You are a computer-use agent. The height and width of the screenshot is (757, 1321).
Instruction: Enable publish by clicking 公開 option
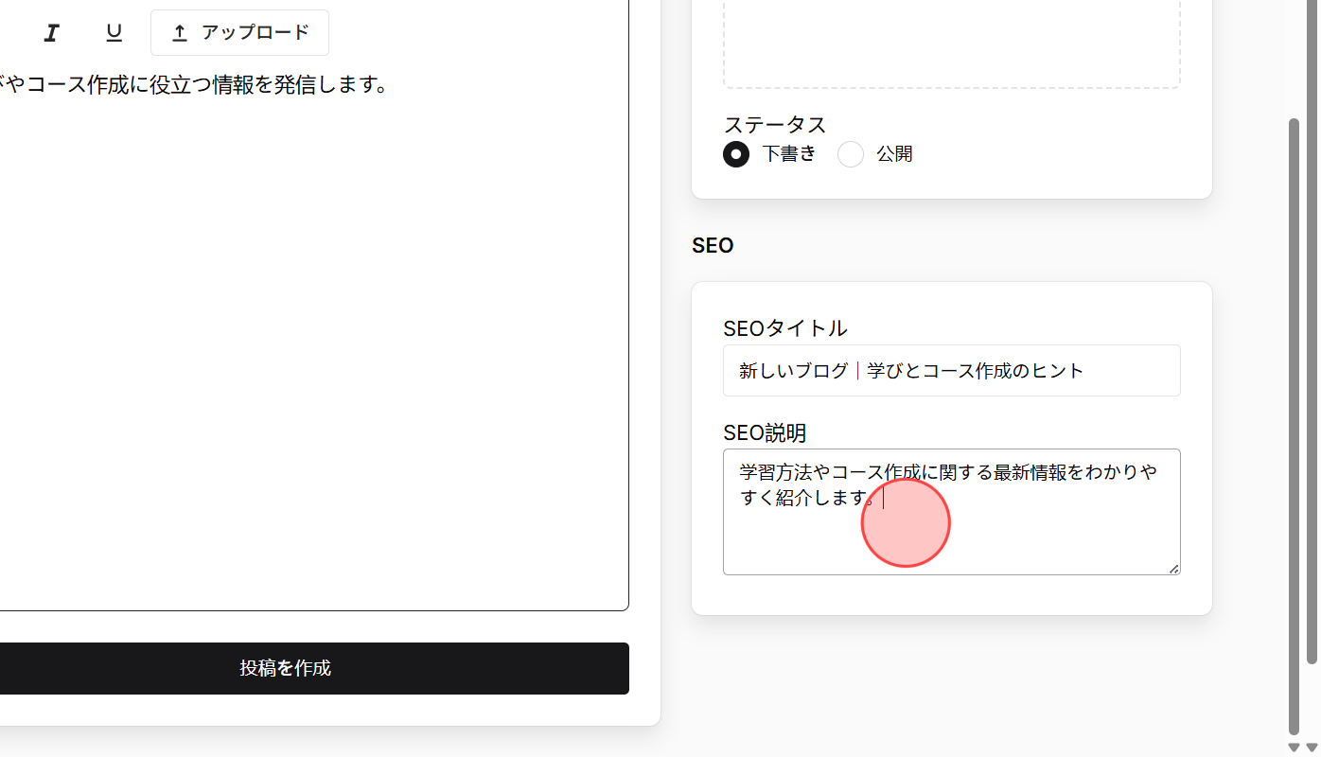(850, 153)
